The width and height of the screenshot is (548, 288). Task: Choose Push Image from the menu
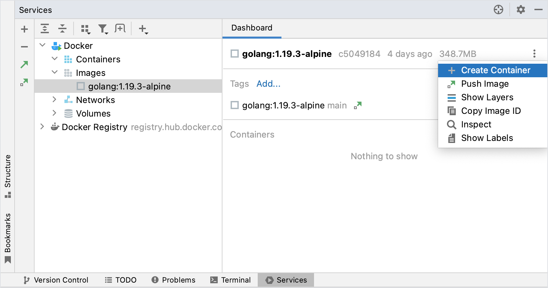[x=493, y=84]
